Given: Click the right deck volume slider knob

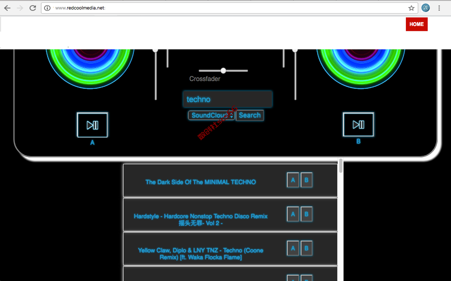Looking at the screenshot, I should click(x=295, y=50).
